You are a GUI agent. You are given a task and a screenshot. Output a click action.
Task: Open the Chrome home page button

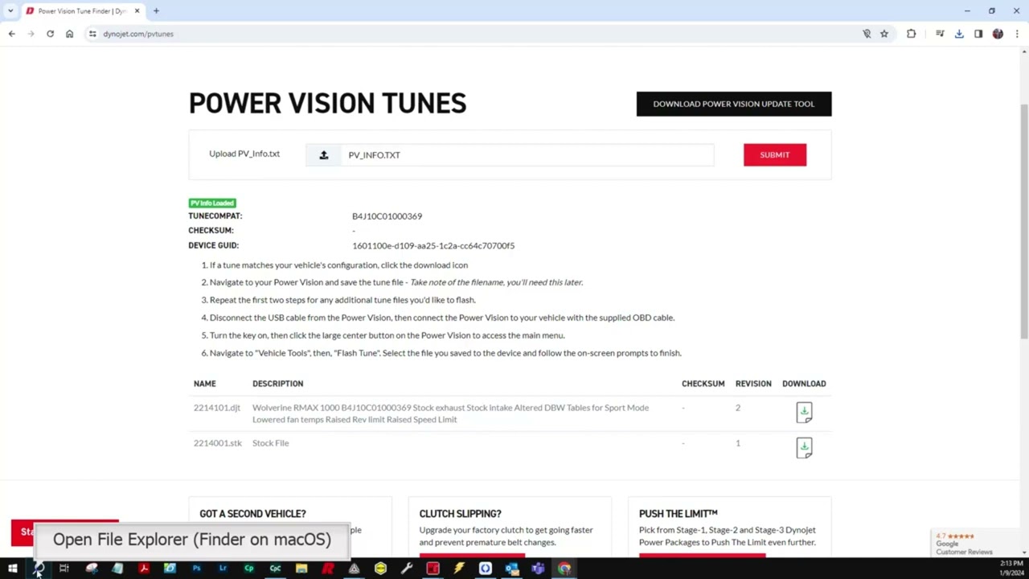tap(69, 34)
